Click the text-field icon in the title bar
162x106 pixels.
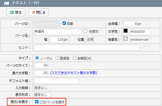pyautogui.click(x=7, y=3)
